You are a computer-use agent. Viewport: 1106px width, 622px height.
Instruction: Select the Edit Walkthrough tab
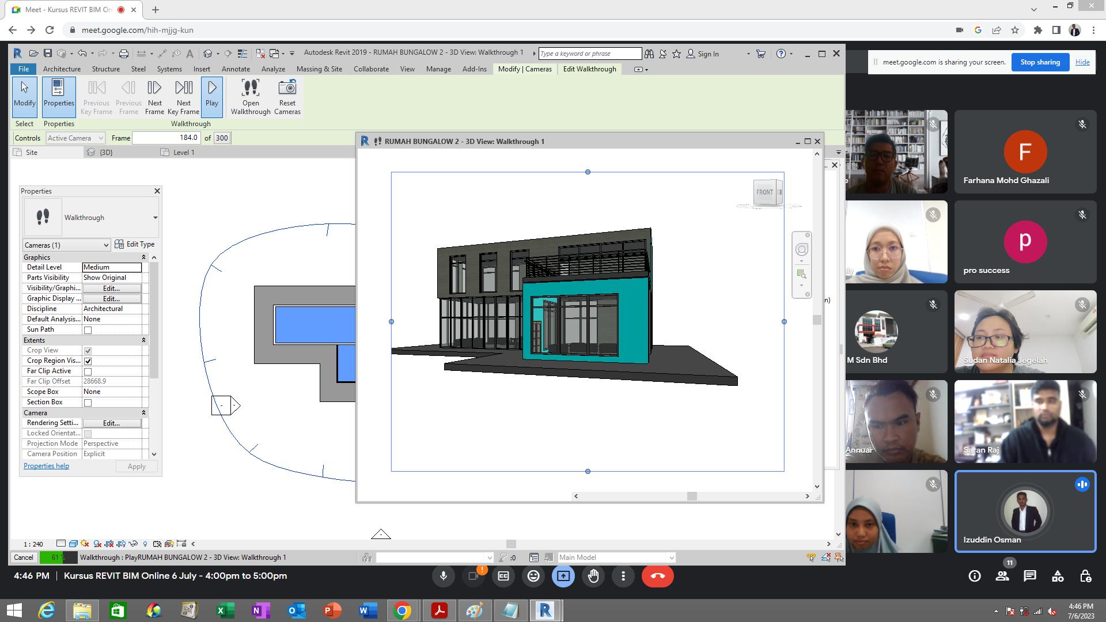pyautogui.click(x=589, y=69)
